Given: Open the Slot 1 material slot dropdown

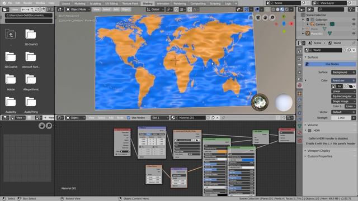Looking at the screenshot, I should tap(159, 118).
